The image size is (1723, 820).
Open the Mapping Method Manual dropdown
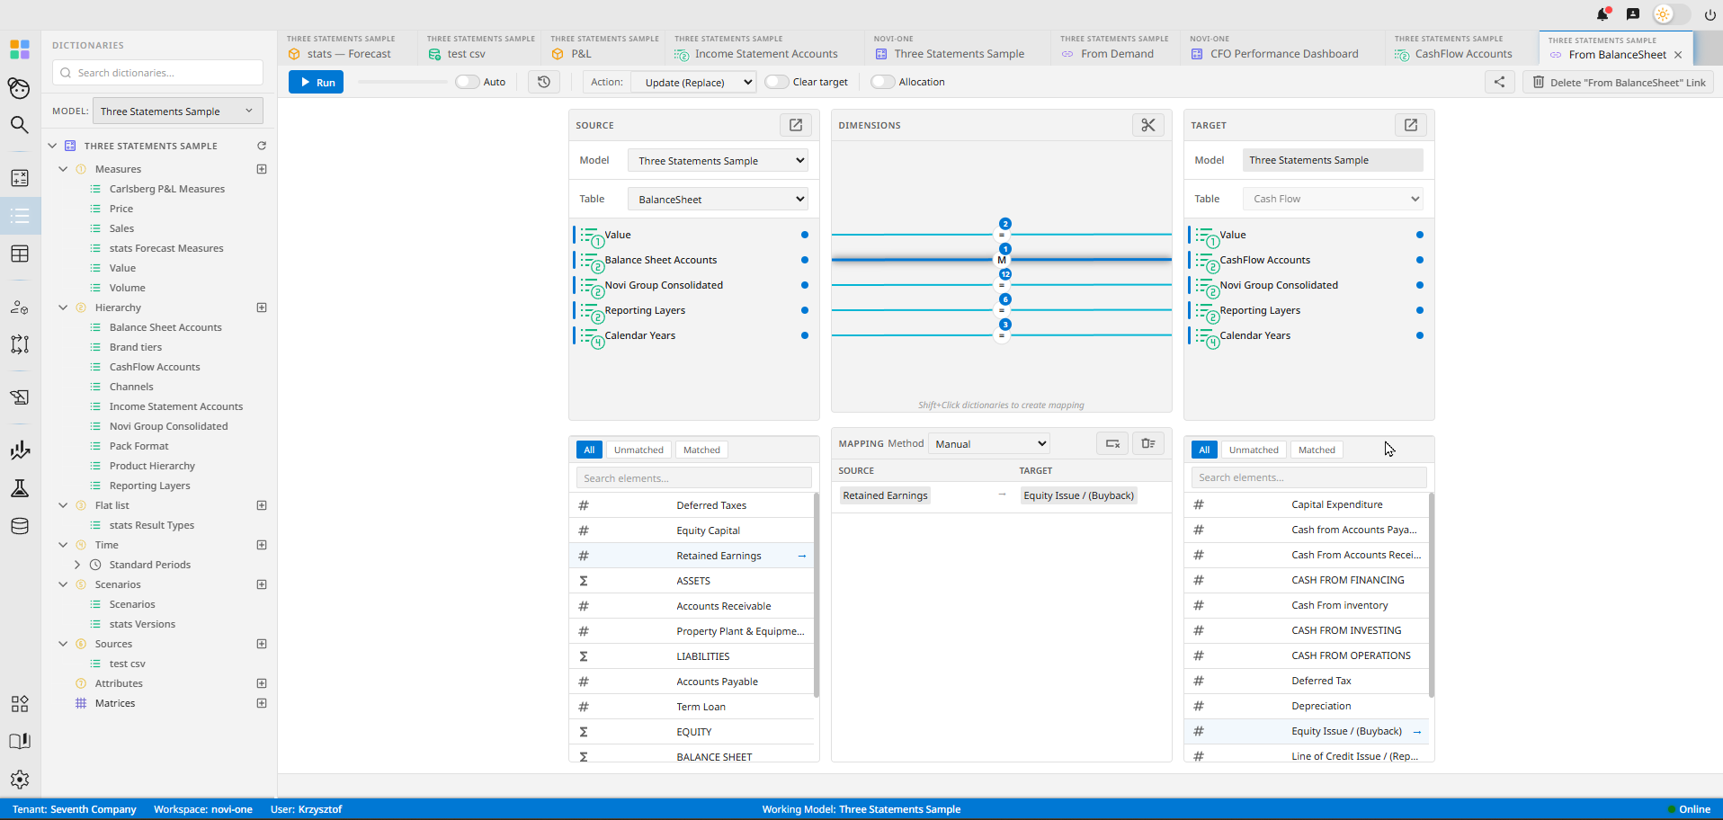click(988, 443)
